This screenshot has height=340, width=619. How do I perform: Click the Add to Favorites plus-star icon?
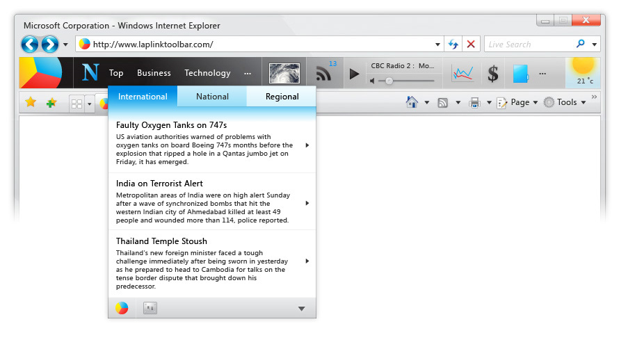coord(51,103)
